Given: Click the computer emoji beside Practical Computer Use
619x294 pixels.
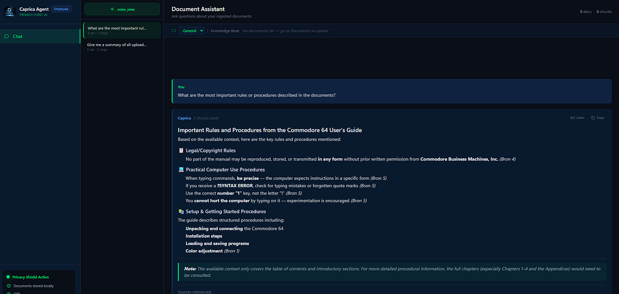Looking at the screenshot, I should click(181, 170).
